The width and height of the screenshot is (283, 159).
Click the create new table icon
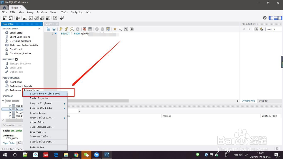(31, 18)
